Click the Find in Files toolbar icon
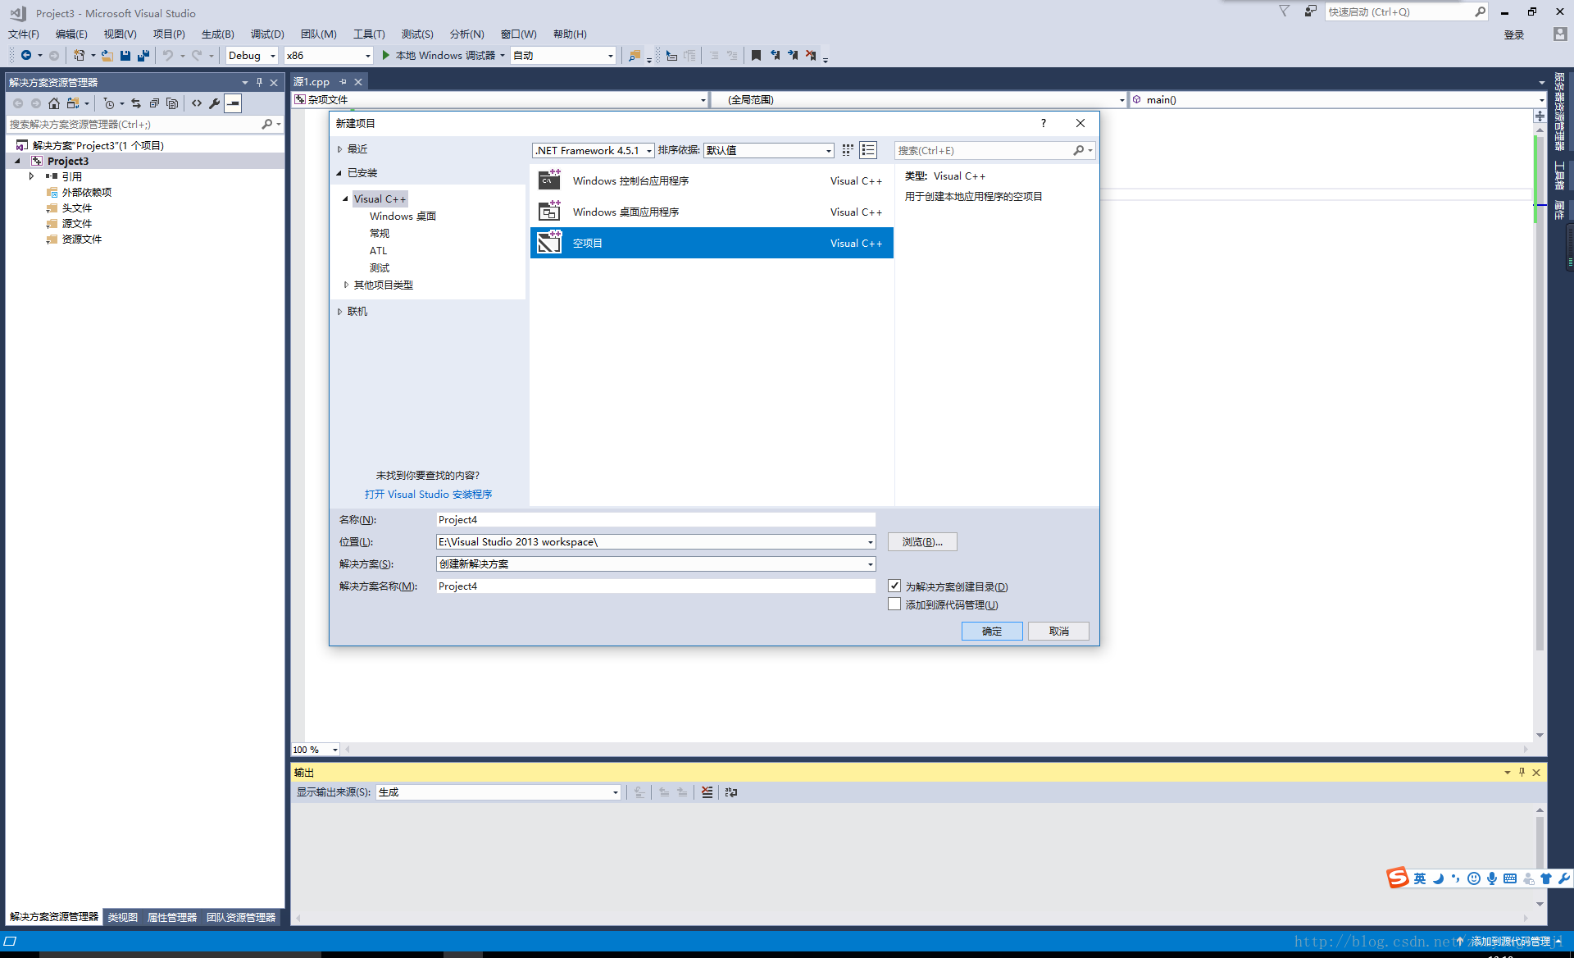 point(635,55)
